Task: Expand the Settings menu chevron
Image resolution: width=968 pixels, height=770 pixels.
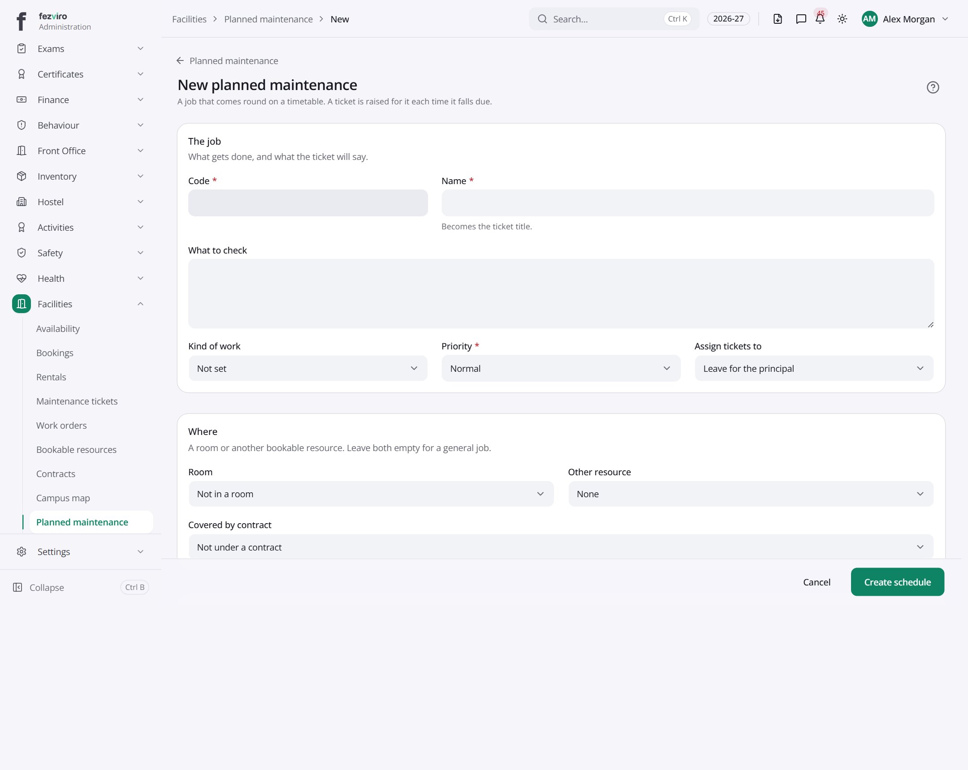Action: pyautogui.click(x=141, y=551)
